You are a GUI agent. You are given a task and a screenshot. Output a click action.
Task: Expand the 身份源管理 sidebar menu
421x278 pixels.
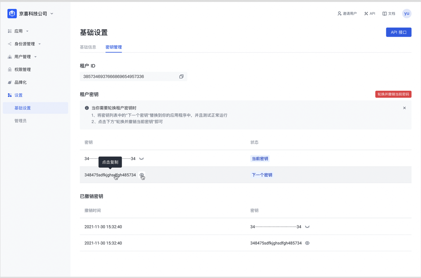(39, 44)
